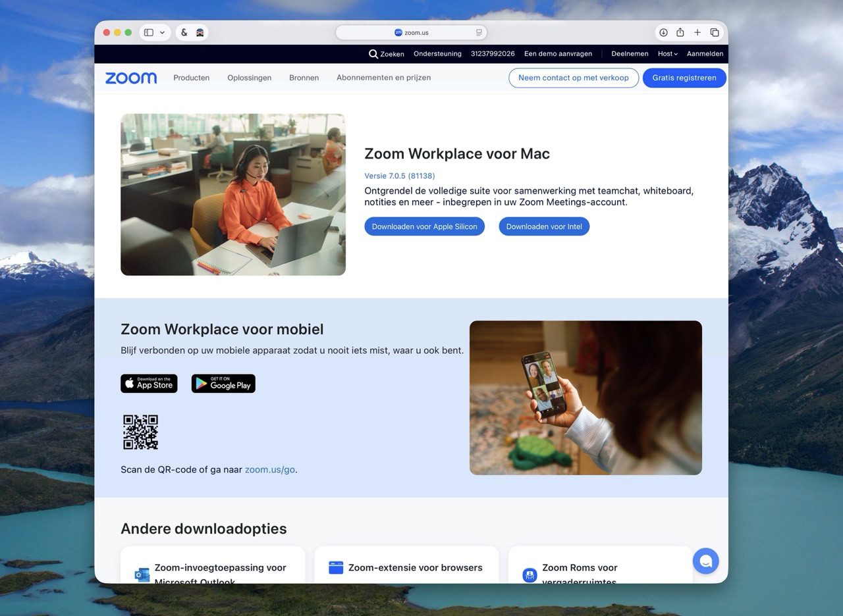Click the Zoom Workplace voor mobiel heading
Image resolution: width=843 pixels, height=616 pixels.
click(222, 329)
